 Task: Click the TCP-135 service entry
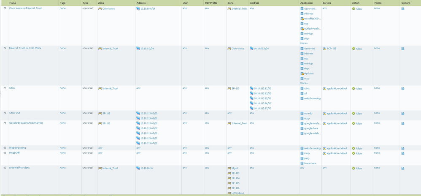(x=331, y=49)
